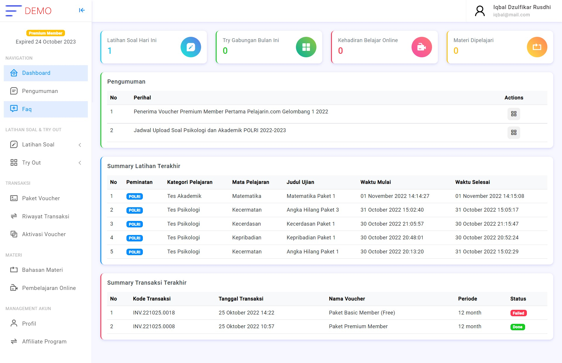Click Kategori Pelajaran column header
Screen dimensions: 562x363
click(190, 182)
